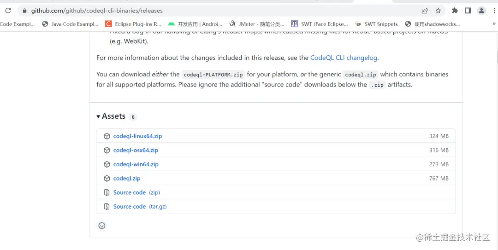Image resolution: width=498 pixels, height=250 pixels.
Task: Toggle the browser side panel icon
Action: click(x=468, y=11)
